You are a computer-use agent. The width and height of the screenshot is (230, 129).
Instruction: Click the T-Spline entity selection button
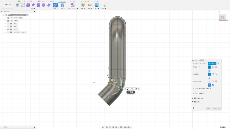click(212, 63)
